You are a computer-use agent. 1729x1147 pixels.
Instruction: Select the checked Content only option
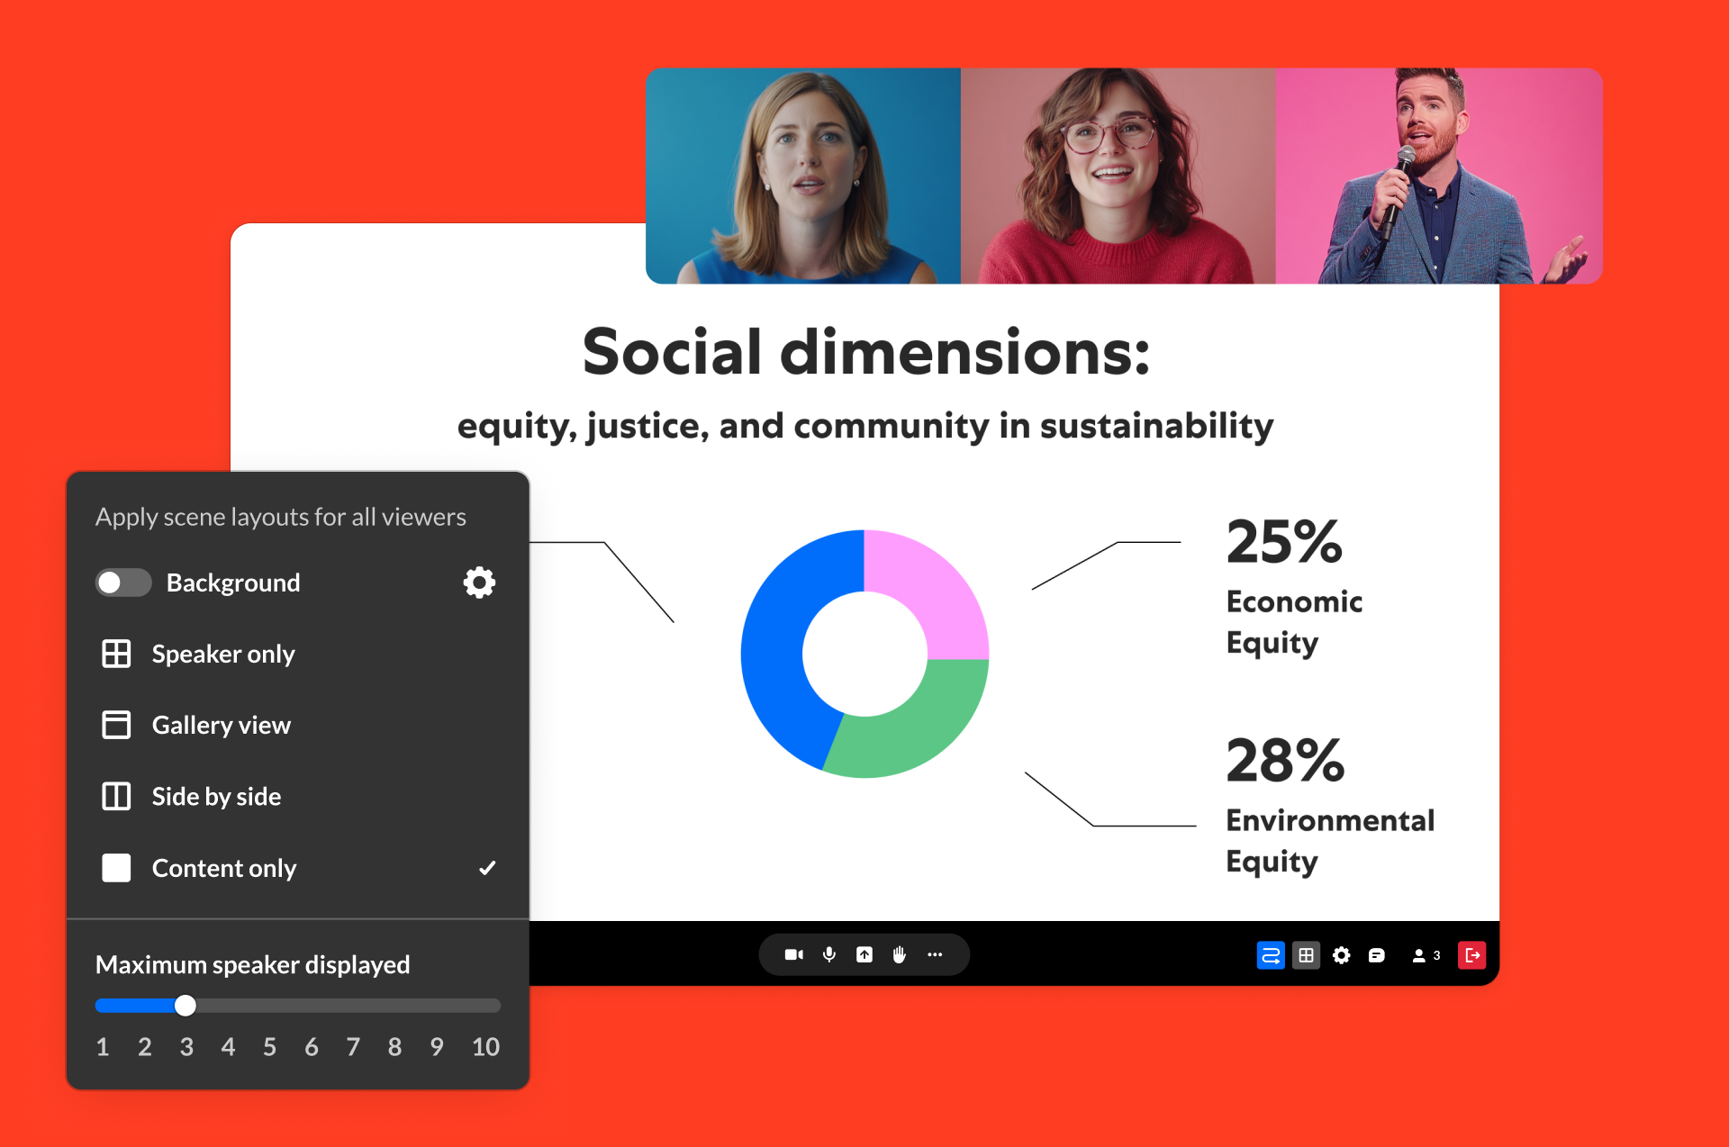(x=223, y=868)
